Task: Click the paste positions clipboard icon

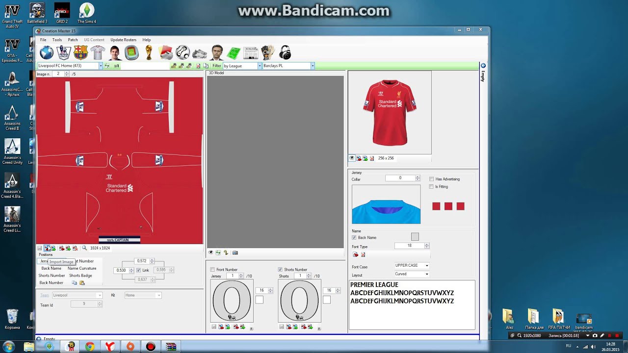Action: [82, 283]
